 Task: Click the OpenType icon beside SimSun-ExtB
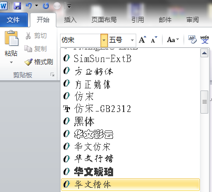click(67, 58)
